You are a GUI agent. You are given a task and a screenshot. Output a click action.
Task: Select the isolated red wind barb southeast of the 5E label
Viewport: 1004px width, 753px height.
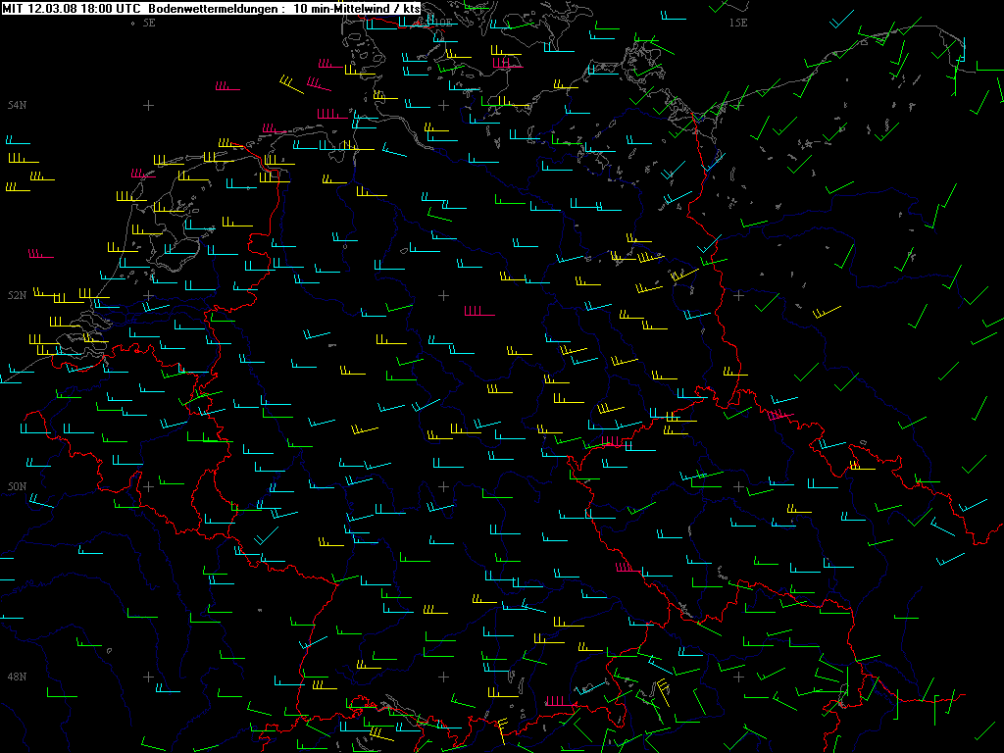[227, 88]
